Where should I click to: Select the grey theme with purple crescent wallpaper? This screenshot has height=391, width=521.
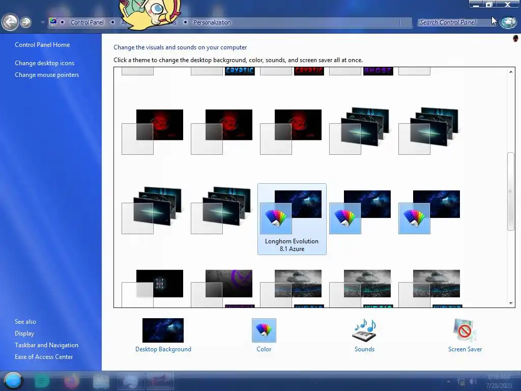coord(222,288)
